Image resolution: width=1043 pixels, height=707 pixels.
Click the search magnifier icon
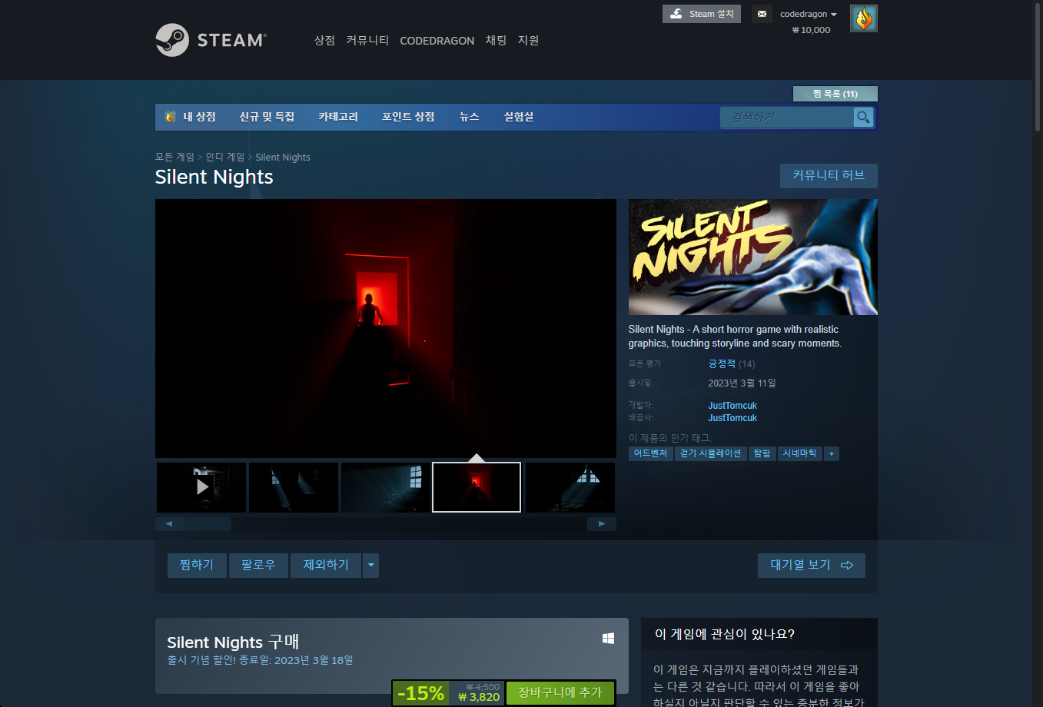[863, 117]
